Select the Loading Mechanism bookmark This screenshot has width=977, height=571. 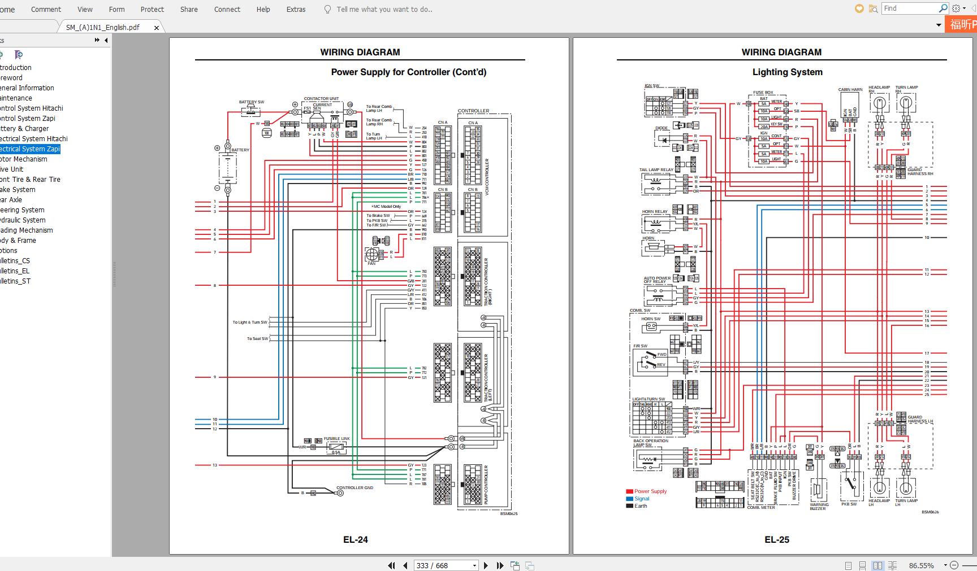coord(27,230)
